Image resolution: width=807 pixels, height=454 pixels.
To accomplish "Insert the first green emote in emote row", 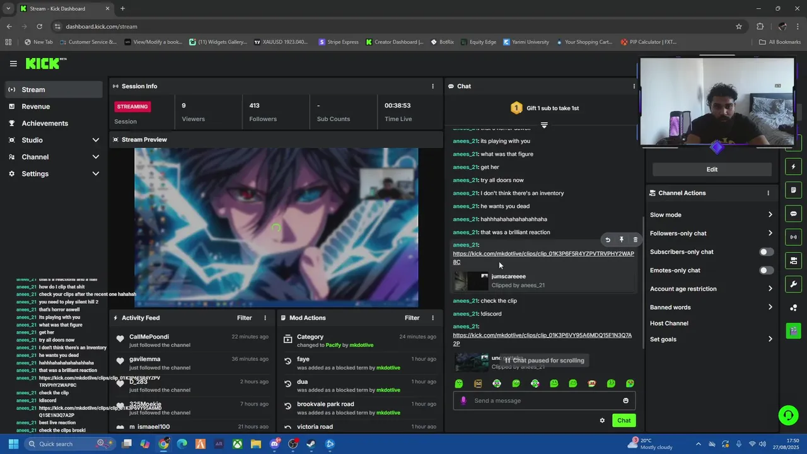I will (459, 383).
